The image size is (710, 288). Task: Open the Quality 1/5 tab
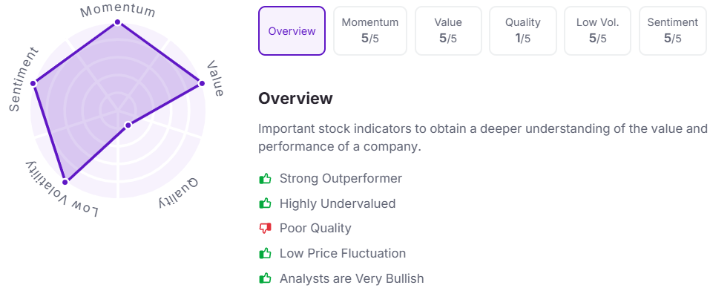(522, 30)
